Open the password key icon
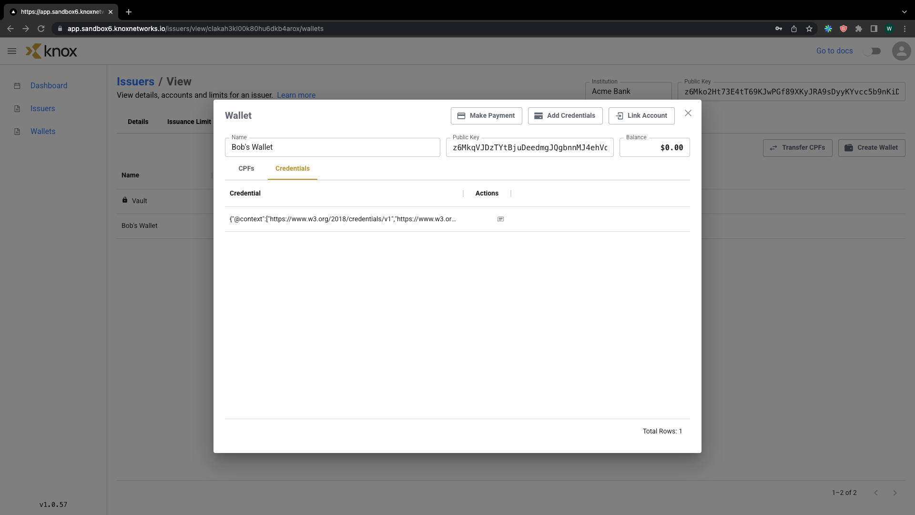 click(779, 29)
